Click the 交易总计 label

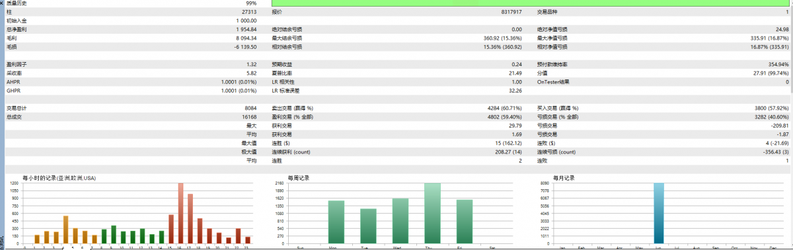click(17, 108)
